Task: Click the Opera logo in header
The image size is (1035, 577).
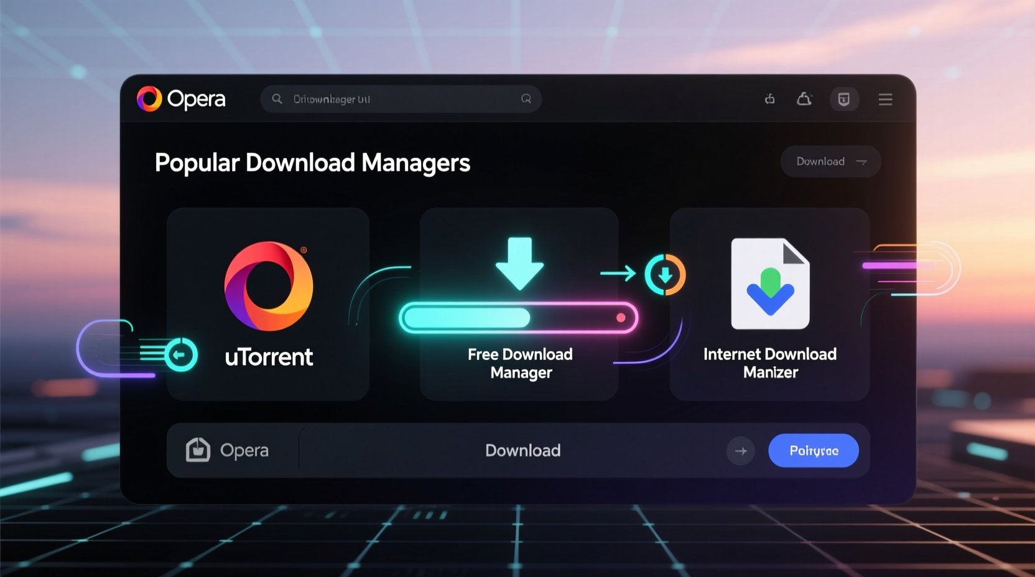Action: (x=181, y=99)
